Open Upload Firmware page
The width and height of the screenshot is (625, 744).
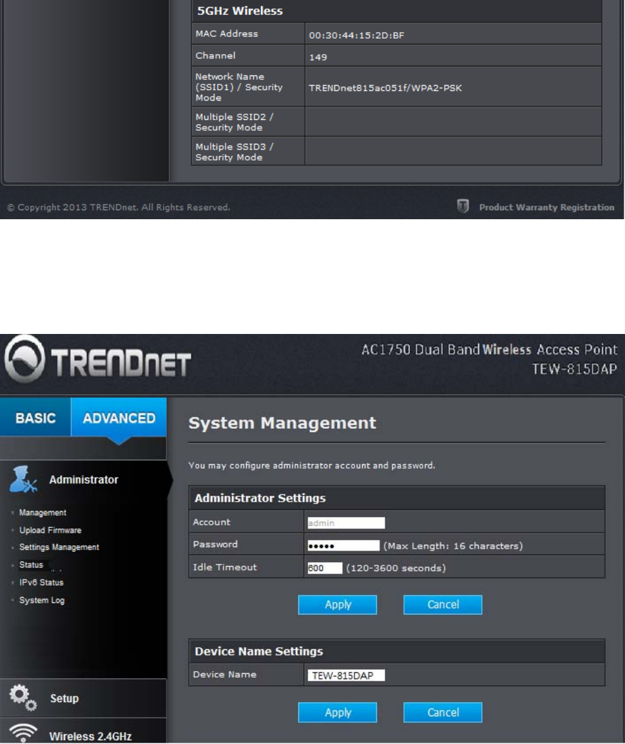point(50,530)
